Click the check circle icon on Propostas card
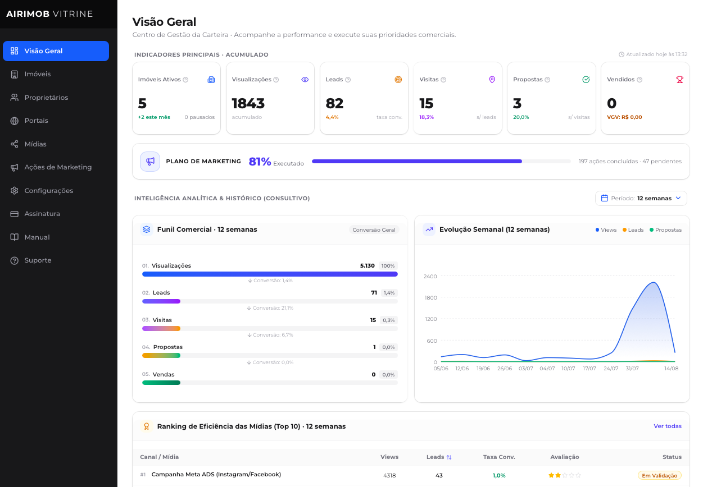The height and width of the screenshot is (487, 703). click(586, 80)
